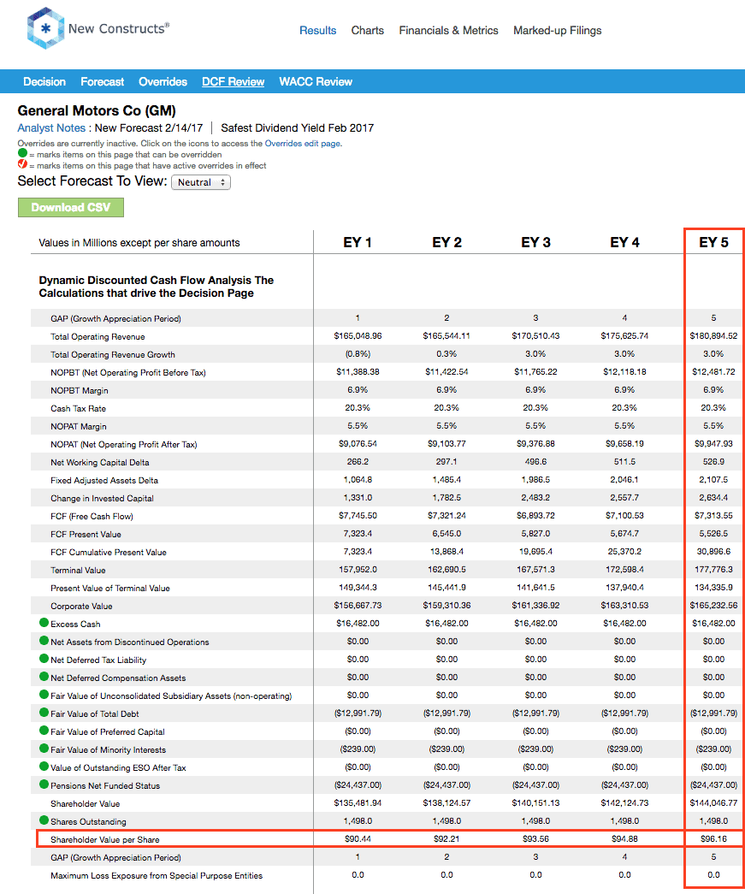Click the Cash Tax Rate row label
The width and height of the screenshot is (745, 894).
pos(78,409)
